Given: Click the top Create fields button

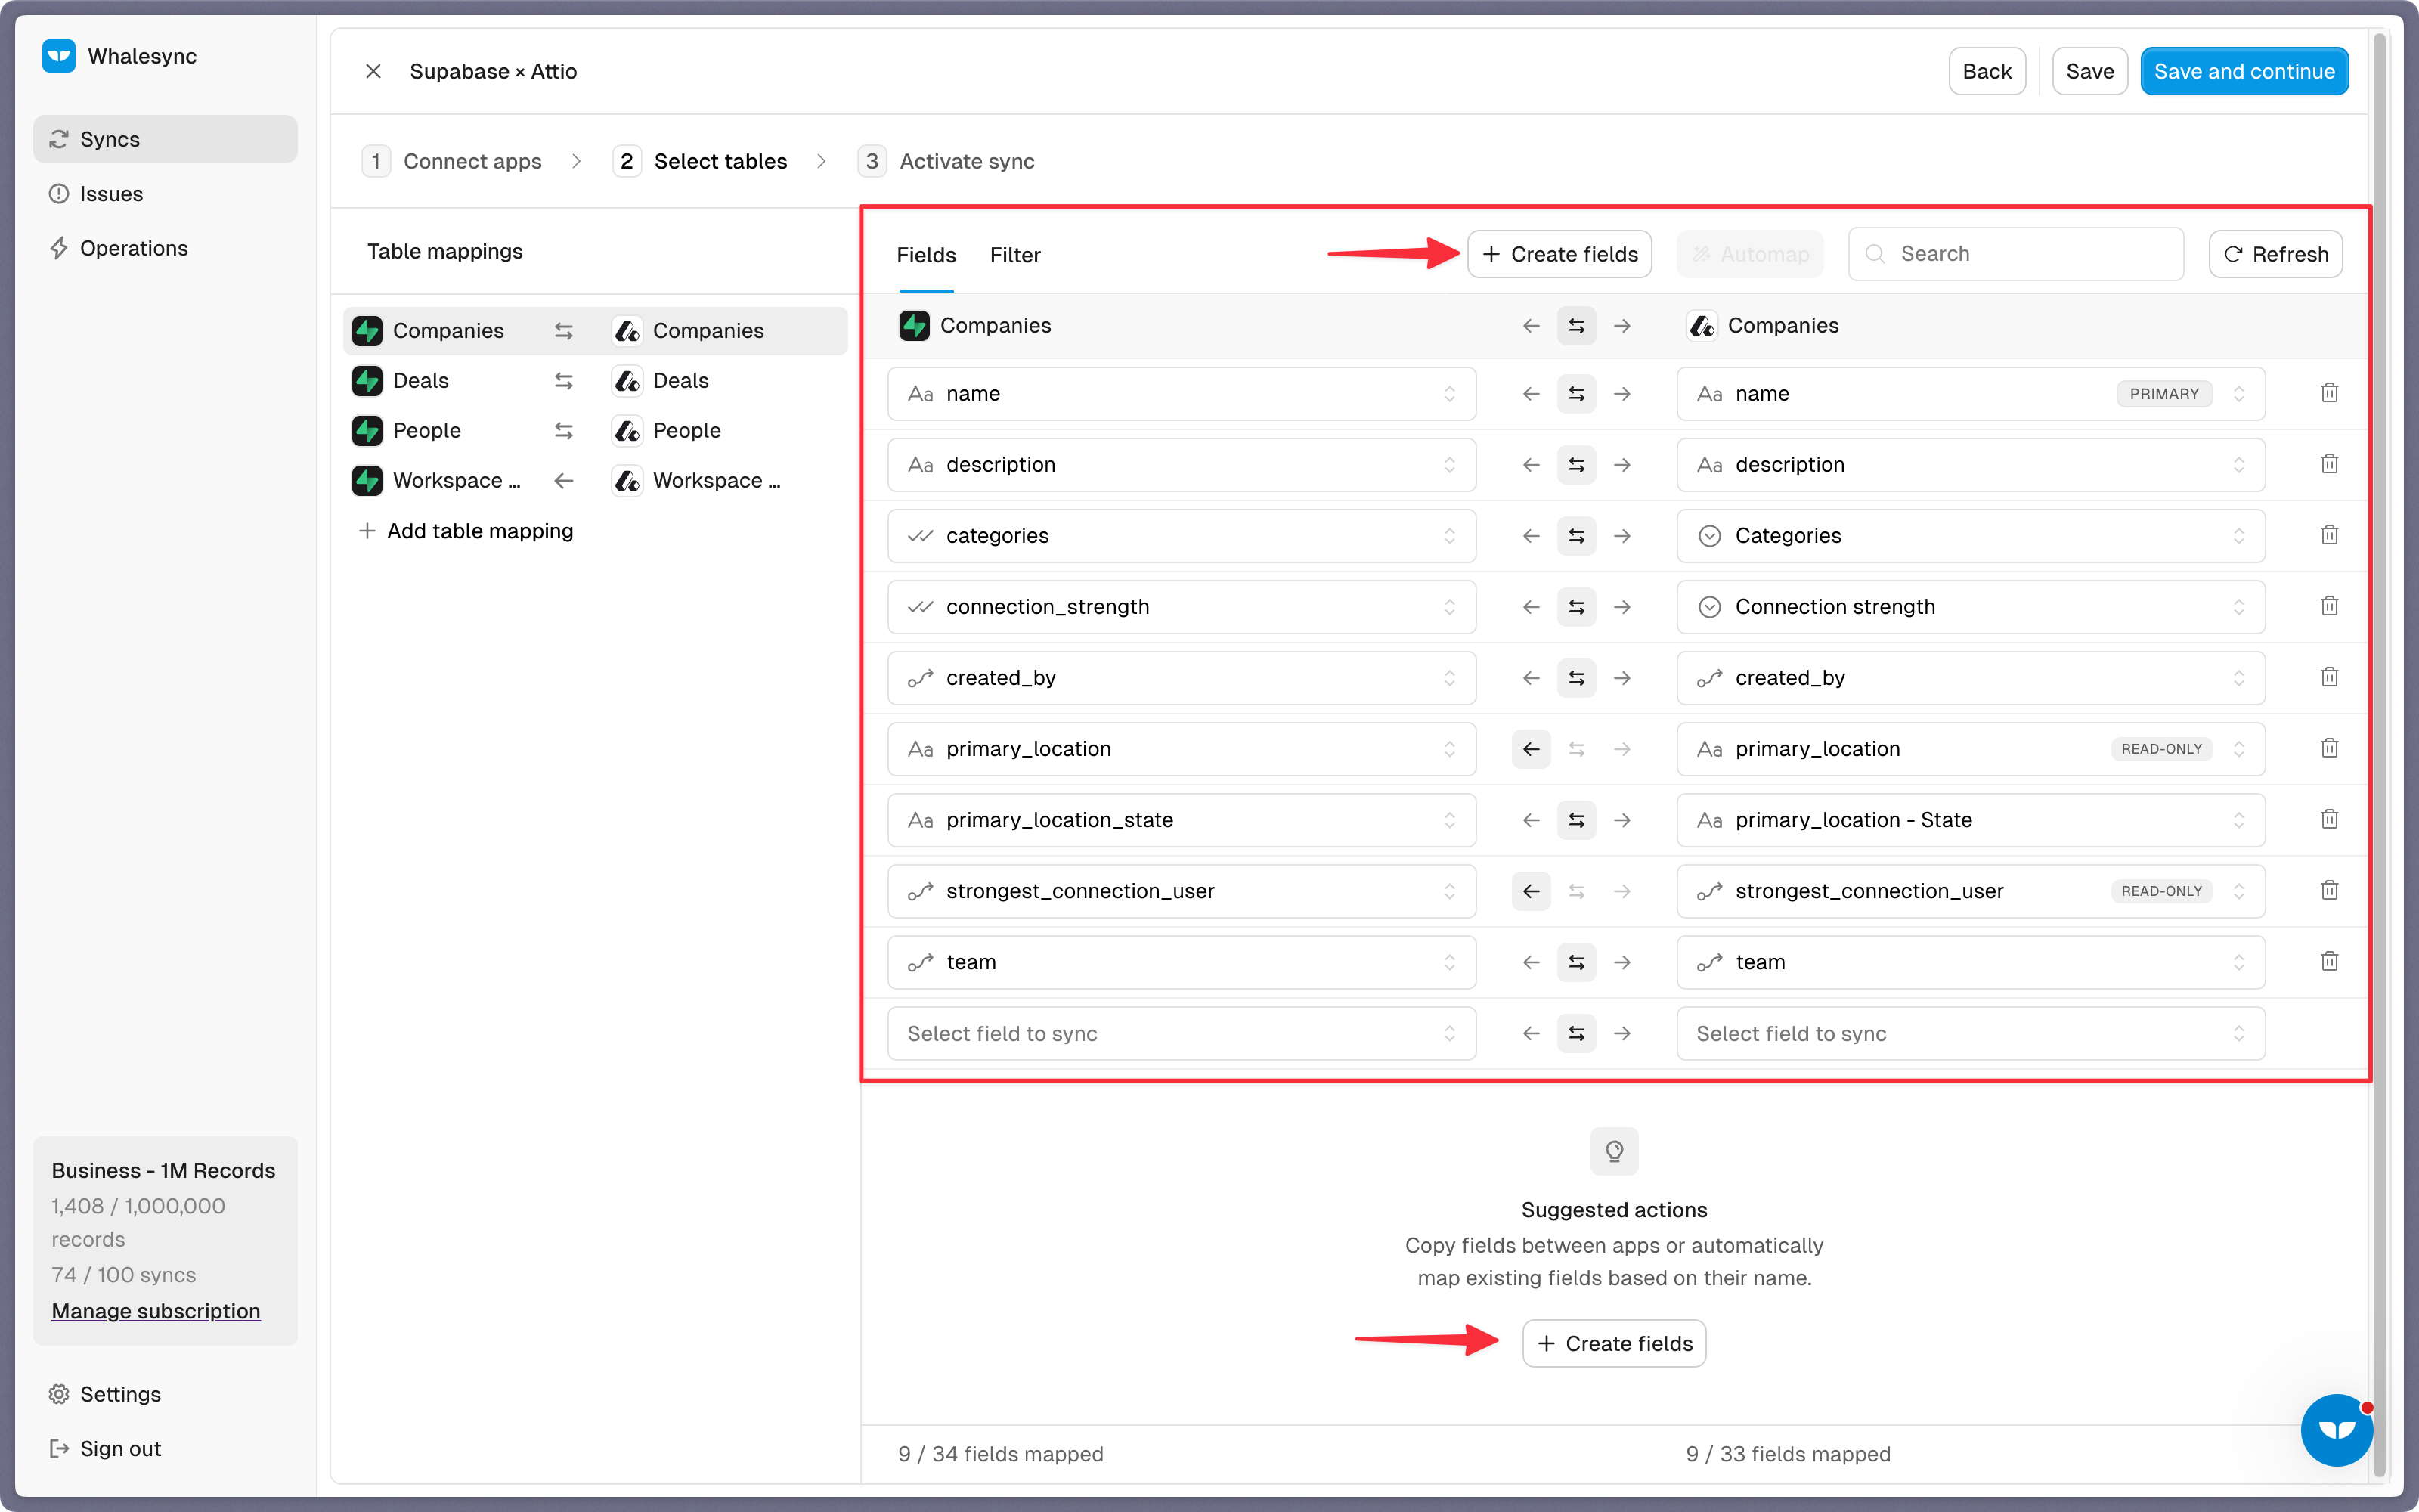Looking at the screenshot, I should pyautogui.click(x=1558, y=254).
